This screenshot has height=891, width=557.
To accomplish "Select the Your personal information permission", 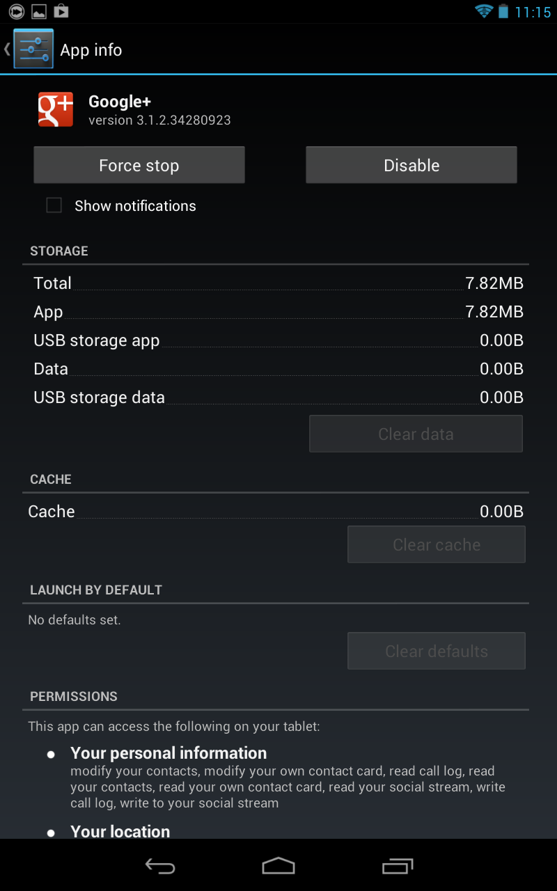I will coord(168,753).
